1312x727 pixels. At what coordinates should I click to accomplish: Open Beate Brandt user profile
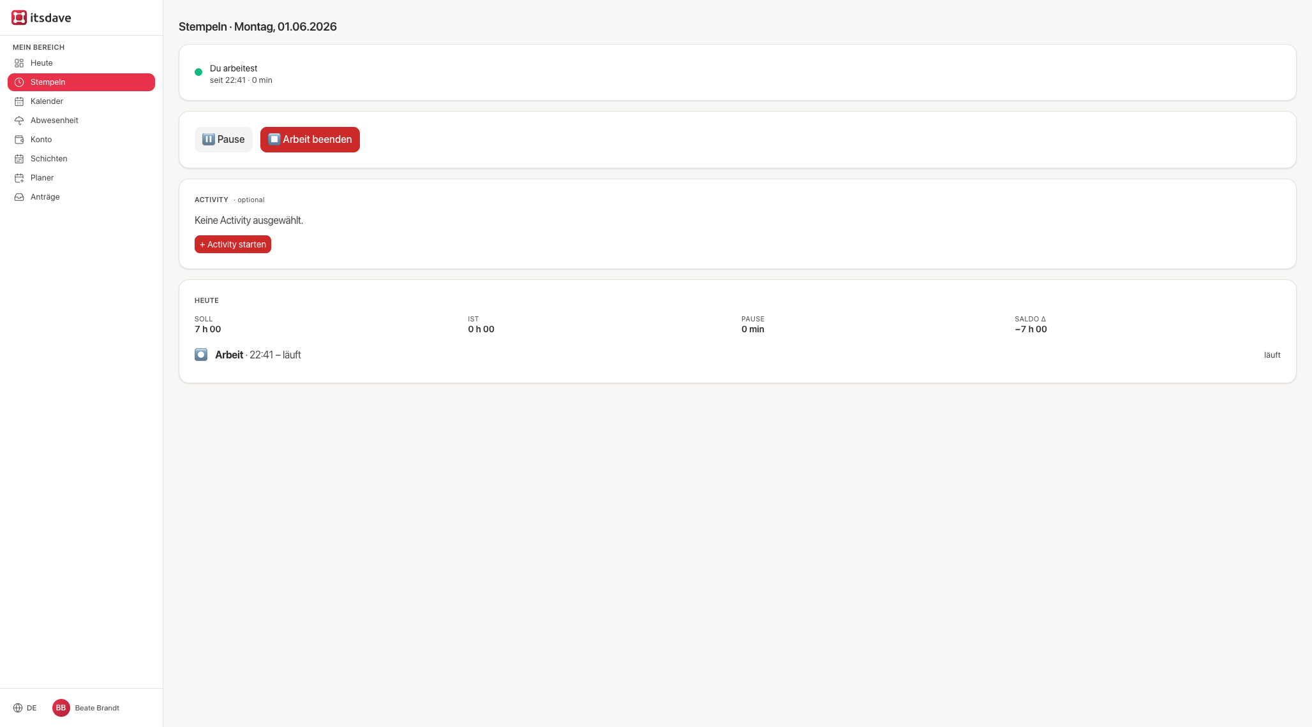coord(86,708)
